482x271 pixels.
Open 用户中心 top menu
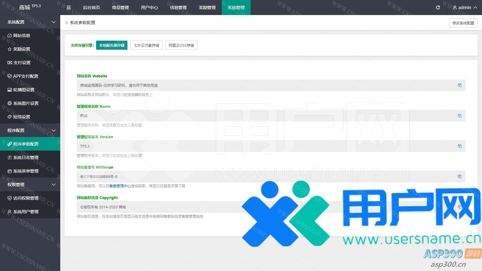pyautogui.click(x=149, y=8)
